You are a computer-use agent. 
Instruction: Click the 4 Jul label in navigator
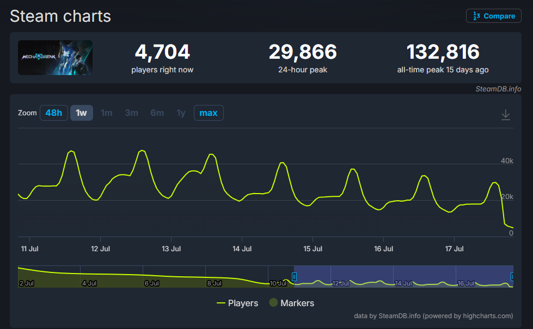[89, 283]
